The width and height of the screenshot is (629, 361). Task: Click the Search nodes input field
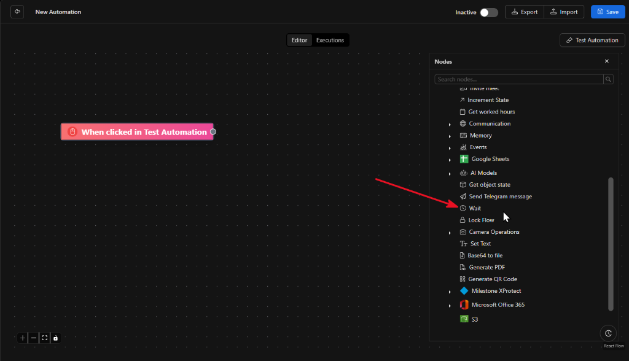tap(518, 79)
